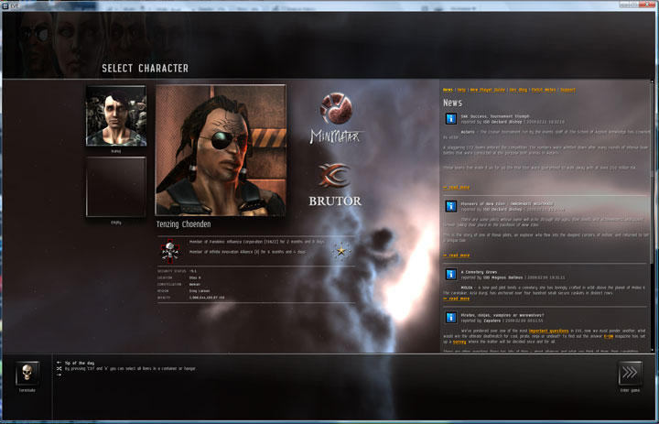Open the Support link
The image size is (659, 424).
(x=567, y=90)
